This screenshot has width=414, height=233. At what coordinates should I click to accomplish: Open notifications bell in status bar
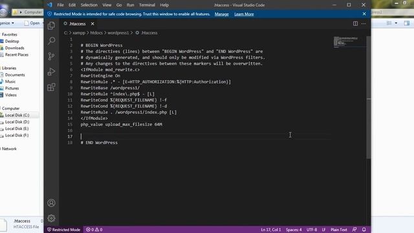[364, 230]
